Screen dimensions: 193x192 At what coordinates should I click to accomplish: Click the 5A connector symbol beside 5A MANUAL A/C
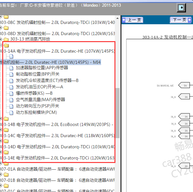point(184,85)
